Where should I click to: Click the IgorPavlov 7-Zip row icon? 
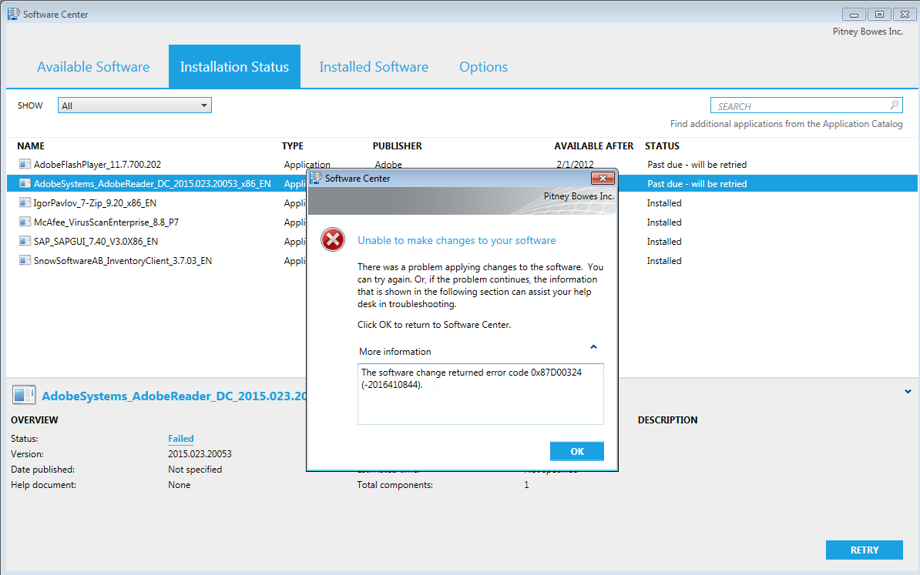click(x=25, y=202)
